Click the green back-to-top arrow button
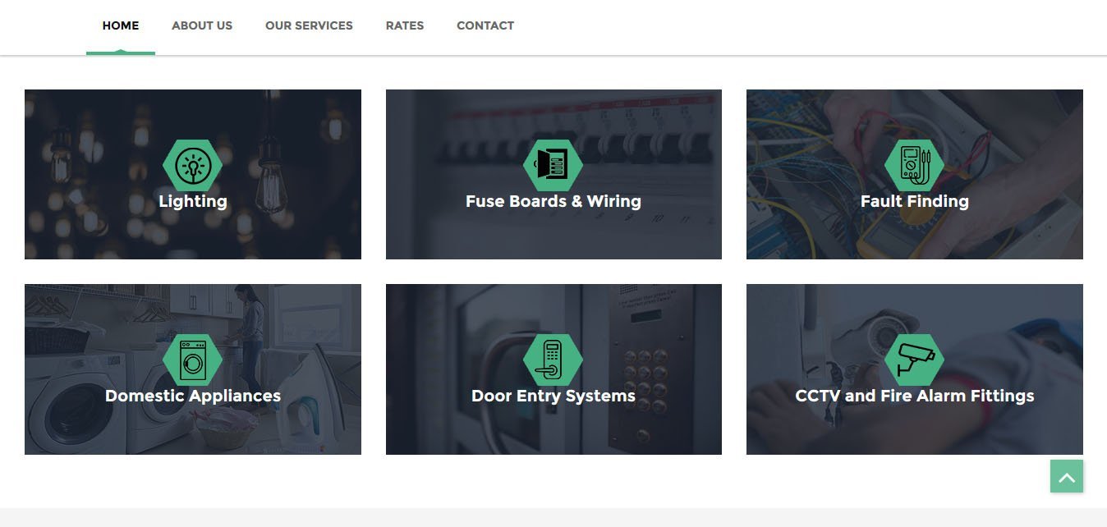Image resolution: width=1107 pixels, height=527 pixels. click(x=1067, y=476)
